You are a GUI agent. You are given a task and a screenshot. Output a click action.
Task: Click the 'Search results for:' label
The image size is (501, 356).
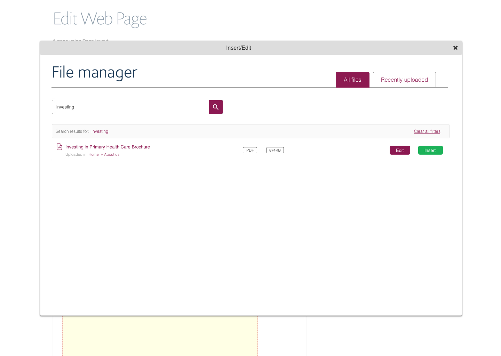72,131
